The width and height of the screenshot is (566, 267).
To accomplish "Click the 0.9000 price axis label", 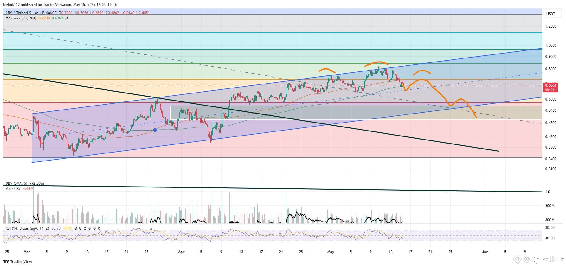I will (x=551, y=57).
